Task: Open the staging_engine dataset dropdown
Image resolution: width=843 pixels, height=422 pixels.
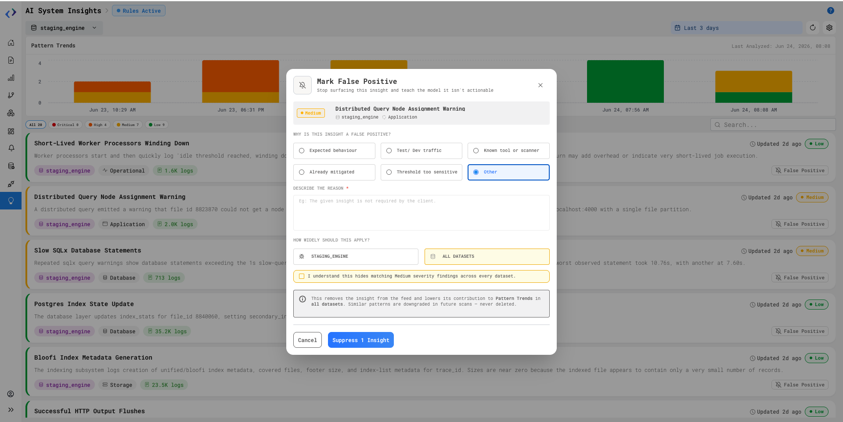Action: point(64,28)
